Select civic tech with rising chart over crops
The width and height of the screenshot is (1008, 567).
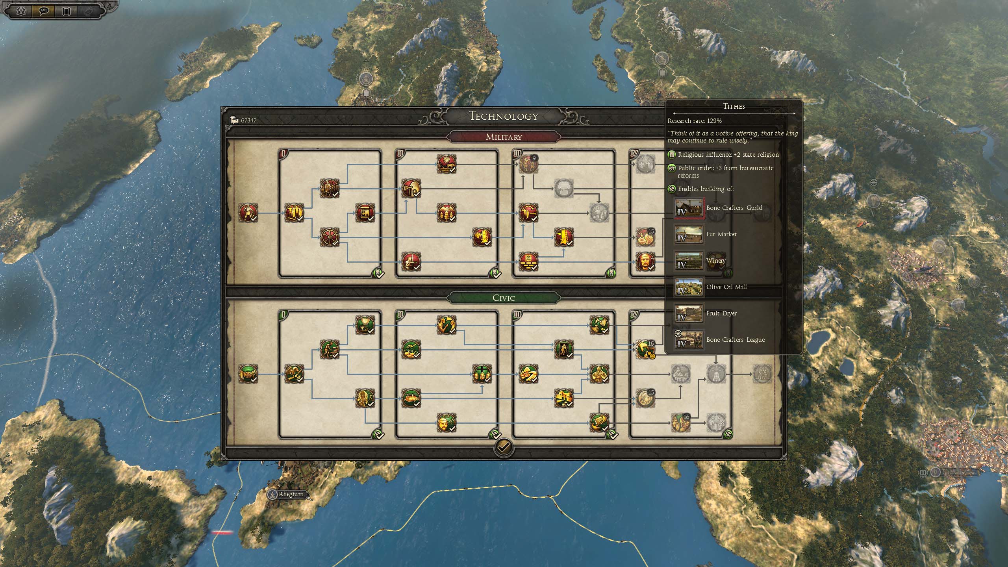(x=411, y=350)
